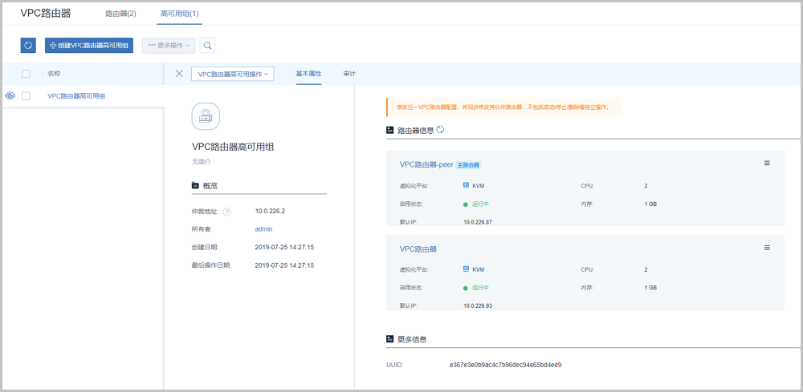803x392 pixels.
Task: Click the VPC路由器-peer router title
Action: pos(426,164)
